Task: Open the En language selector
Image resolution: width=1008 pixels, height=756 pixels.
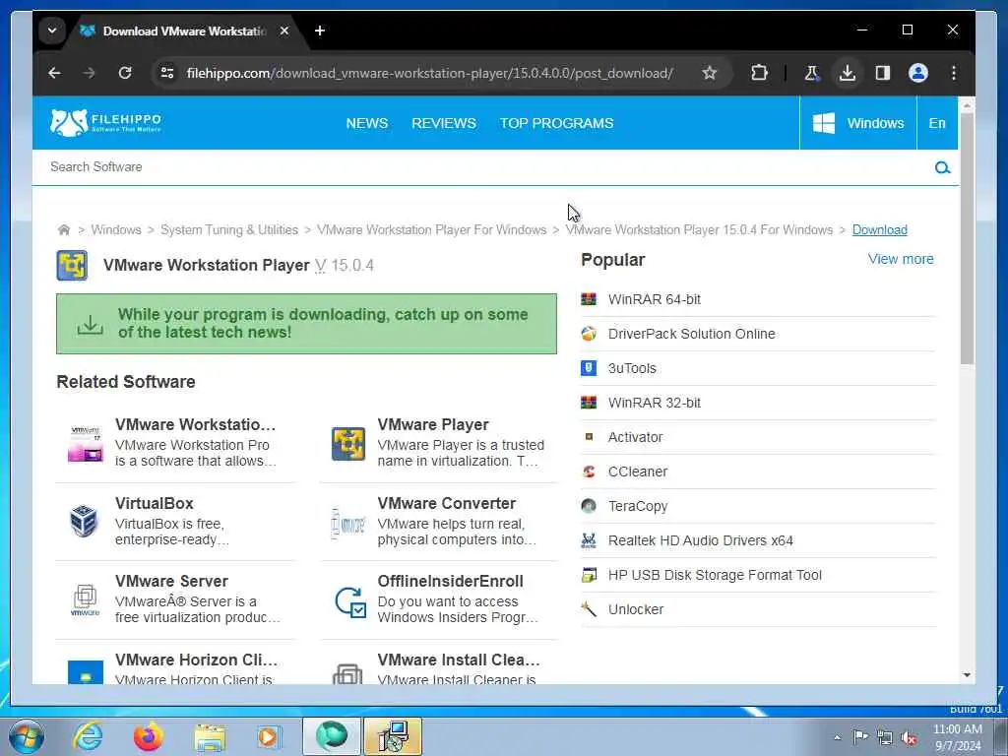Action: tap(937, 123)
